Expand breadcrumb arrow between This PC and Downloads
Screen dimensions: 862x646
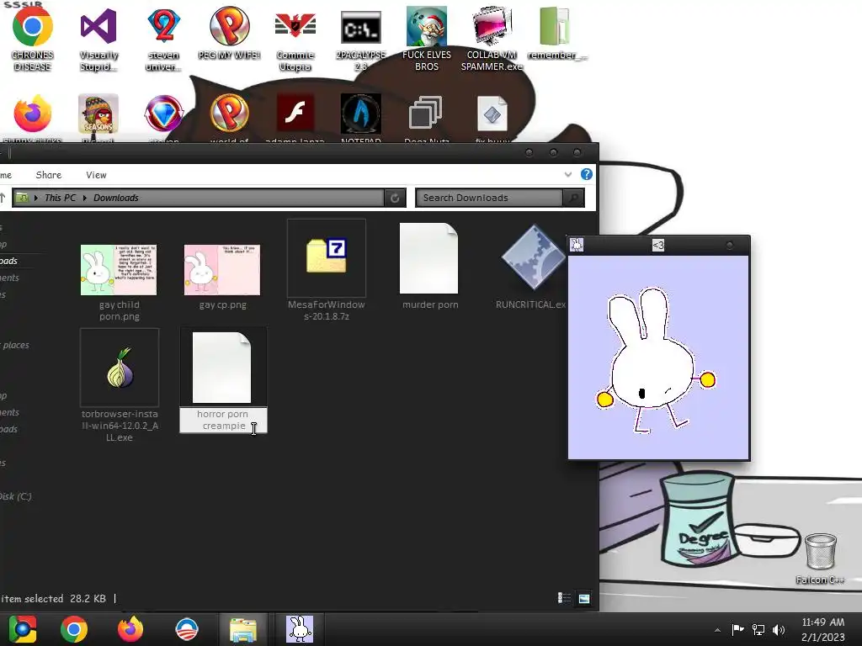pos(85,198)
